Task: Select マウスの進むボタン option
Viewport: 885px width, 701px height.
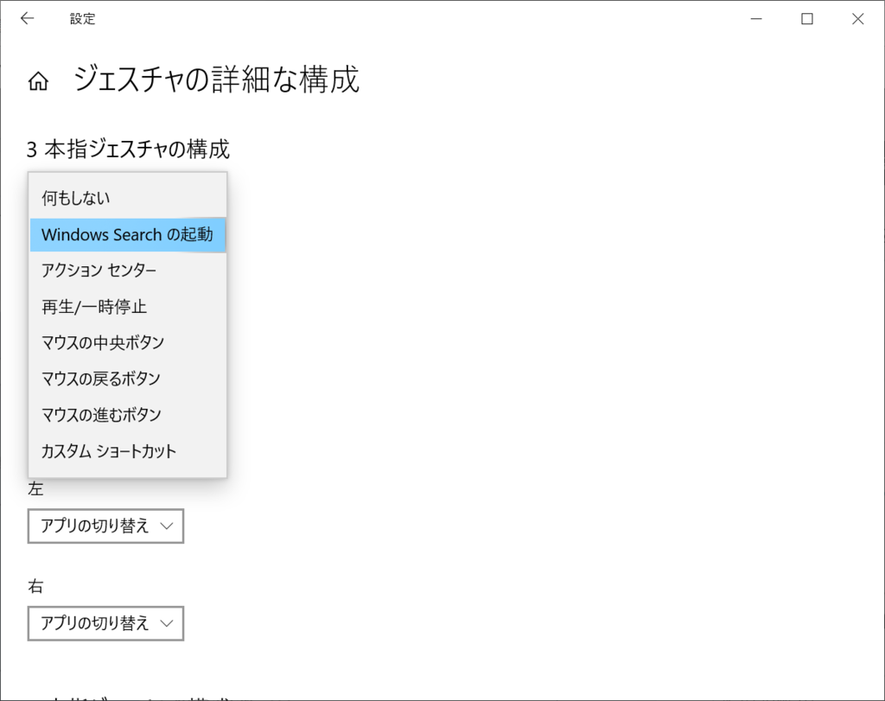Action: (x=128, y=415)
